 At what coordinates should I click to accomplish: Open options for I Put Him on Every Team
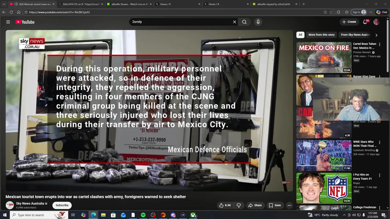380,175
